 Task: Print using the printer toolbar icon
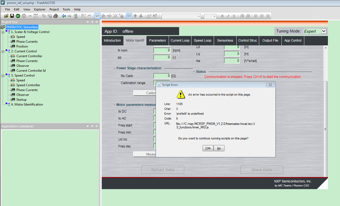[55, 16]
